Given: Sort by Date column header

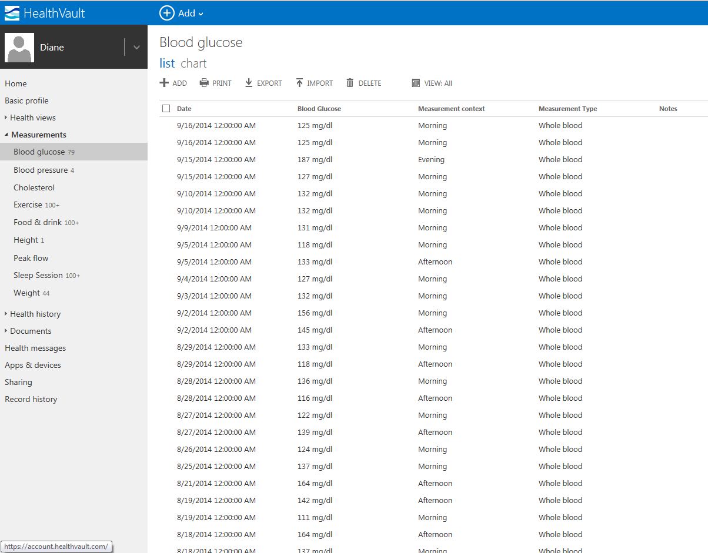Looking at the screenshot, I should [184, 109].
